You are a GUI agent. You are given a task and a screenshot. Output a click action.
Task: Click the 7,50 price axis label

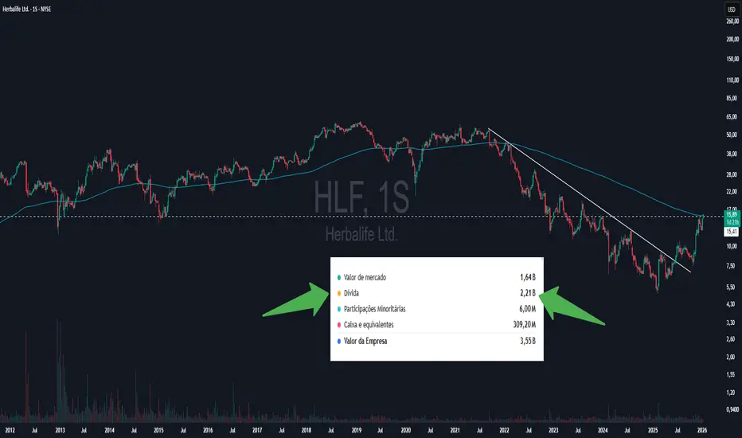coord(731,266)
